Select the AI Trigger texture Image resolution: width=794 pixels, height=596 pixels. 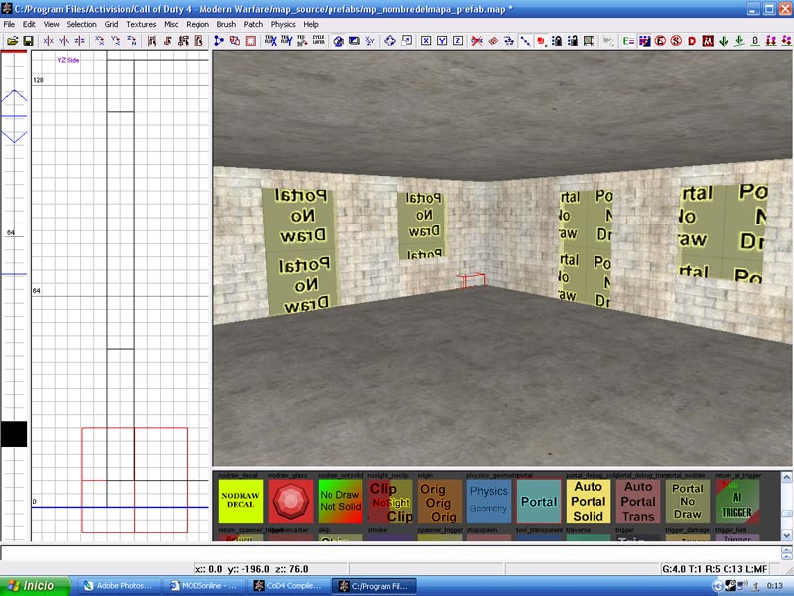[737, 502]
